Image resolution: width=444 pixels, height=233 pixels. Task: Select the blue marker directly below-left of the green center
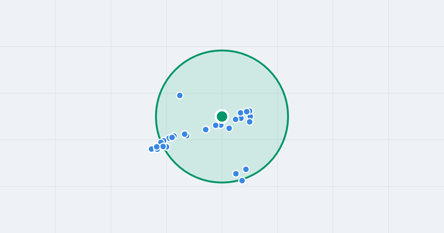coord(216,125)
